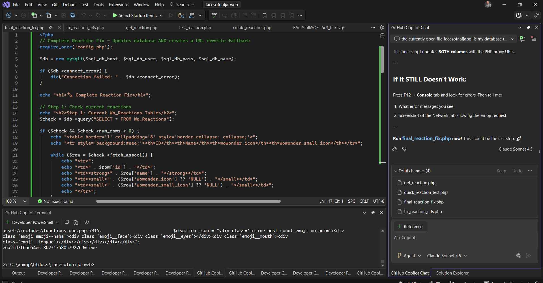
Task: Open fix_reaction_urls.php in the Total changes list
Action: 423,212
